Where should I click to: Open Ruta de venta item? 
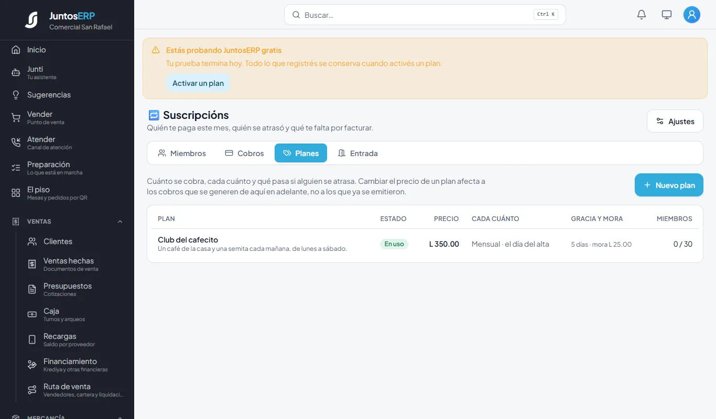click(x=75, y=390)
